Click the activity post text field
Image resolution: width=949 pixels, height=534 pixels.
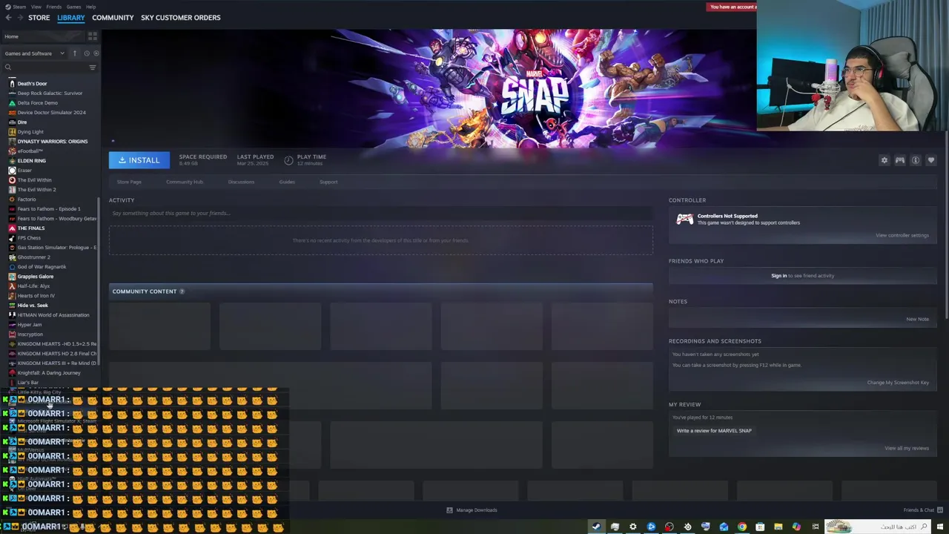pos(381,214)
